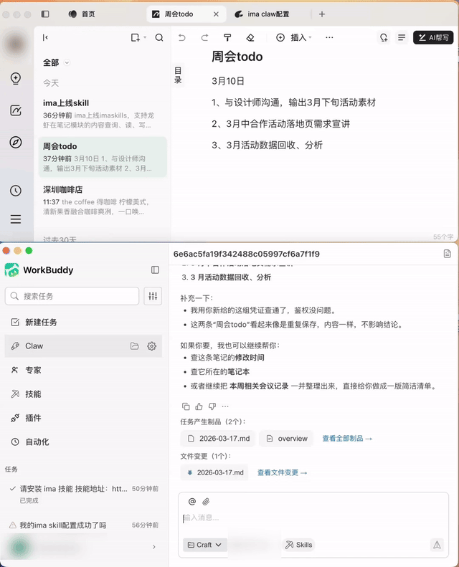459x567 pixels.
Task: Send the message with the send icon
Action: click(437, 545)
